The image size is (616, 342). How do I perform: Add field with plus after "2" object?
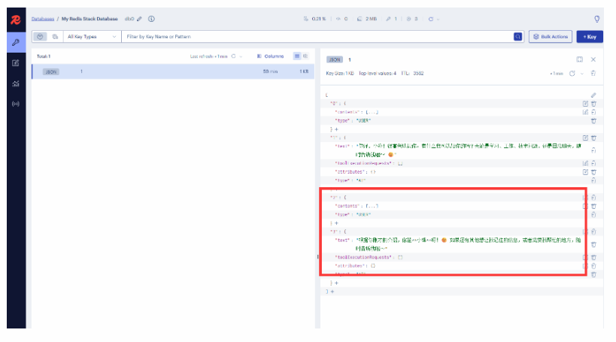tap(336, 223)
